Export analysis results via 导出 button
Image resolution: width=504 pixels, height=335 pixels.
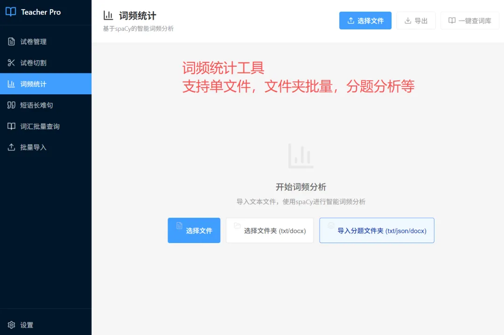[416, 21]
